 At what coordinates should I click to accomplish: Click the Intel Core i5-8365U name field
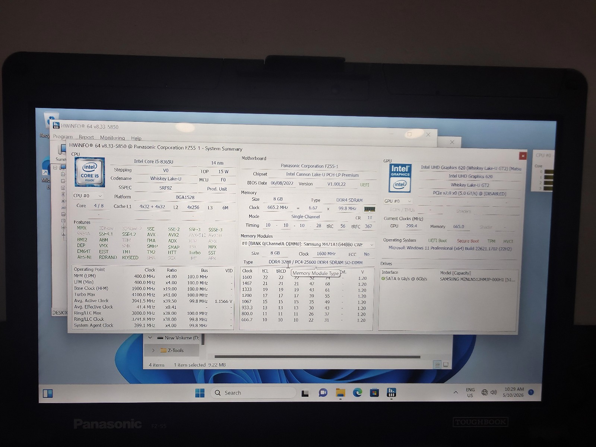point(154,162)
